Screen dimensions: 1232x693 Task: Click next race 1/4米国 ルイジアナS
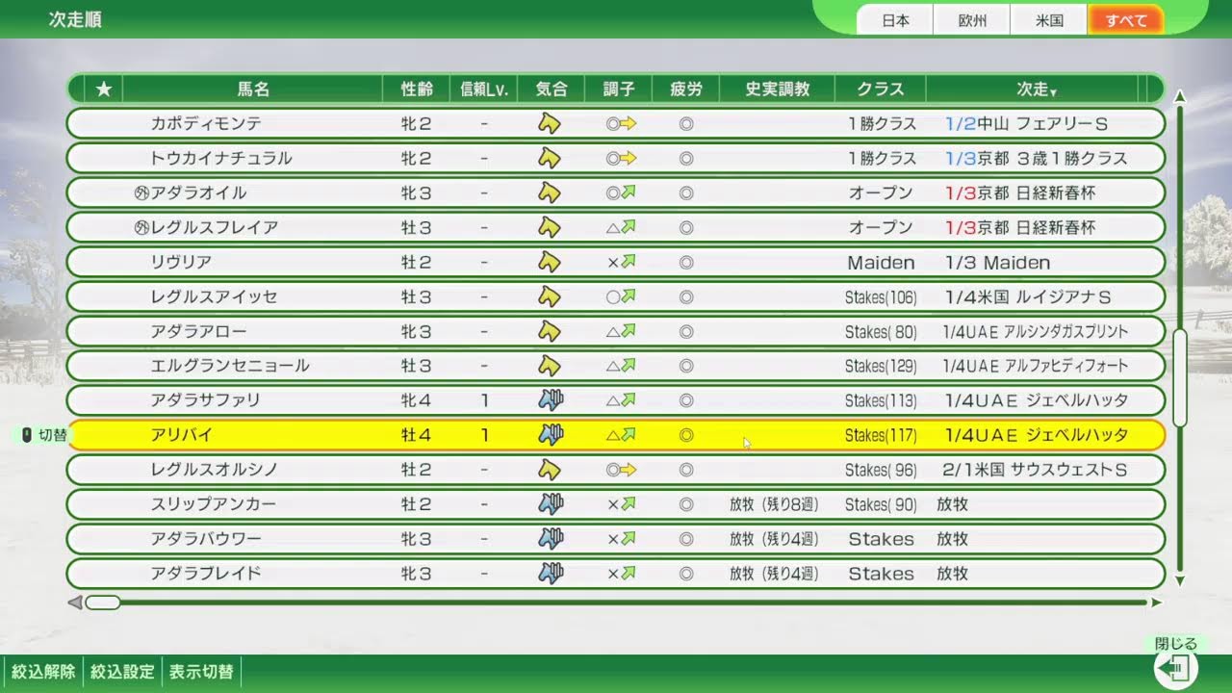(1028, 296)
